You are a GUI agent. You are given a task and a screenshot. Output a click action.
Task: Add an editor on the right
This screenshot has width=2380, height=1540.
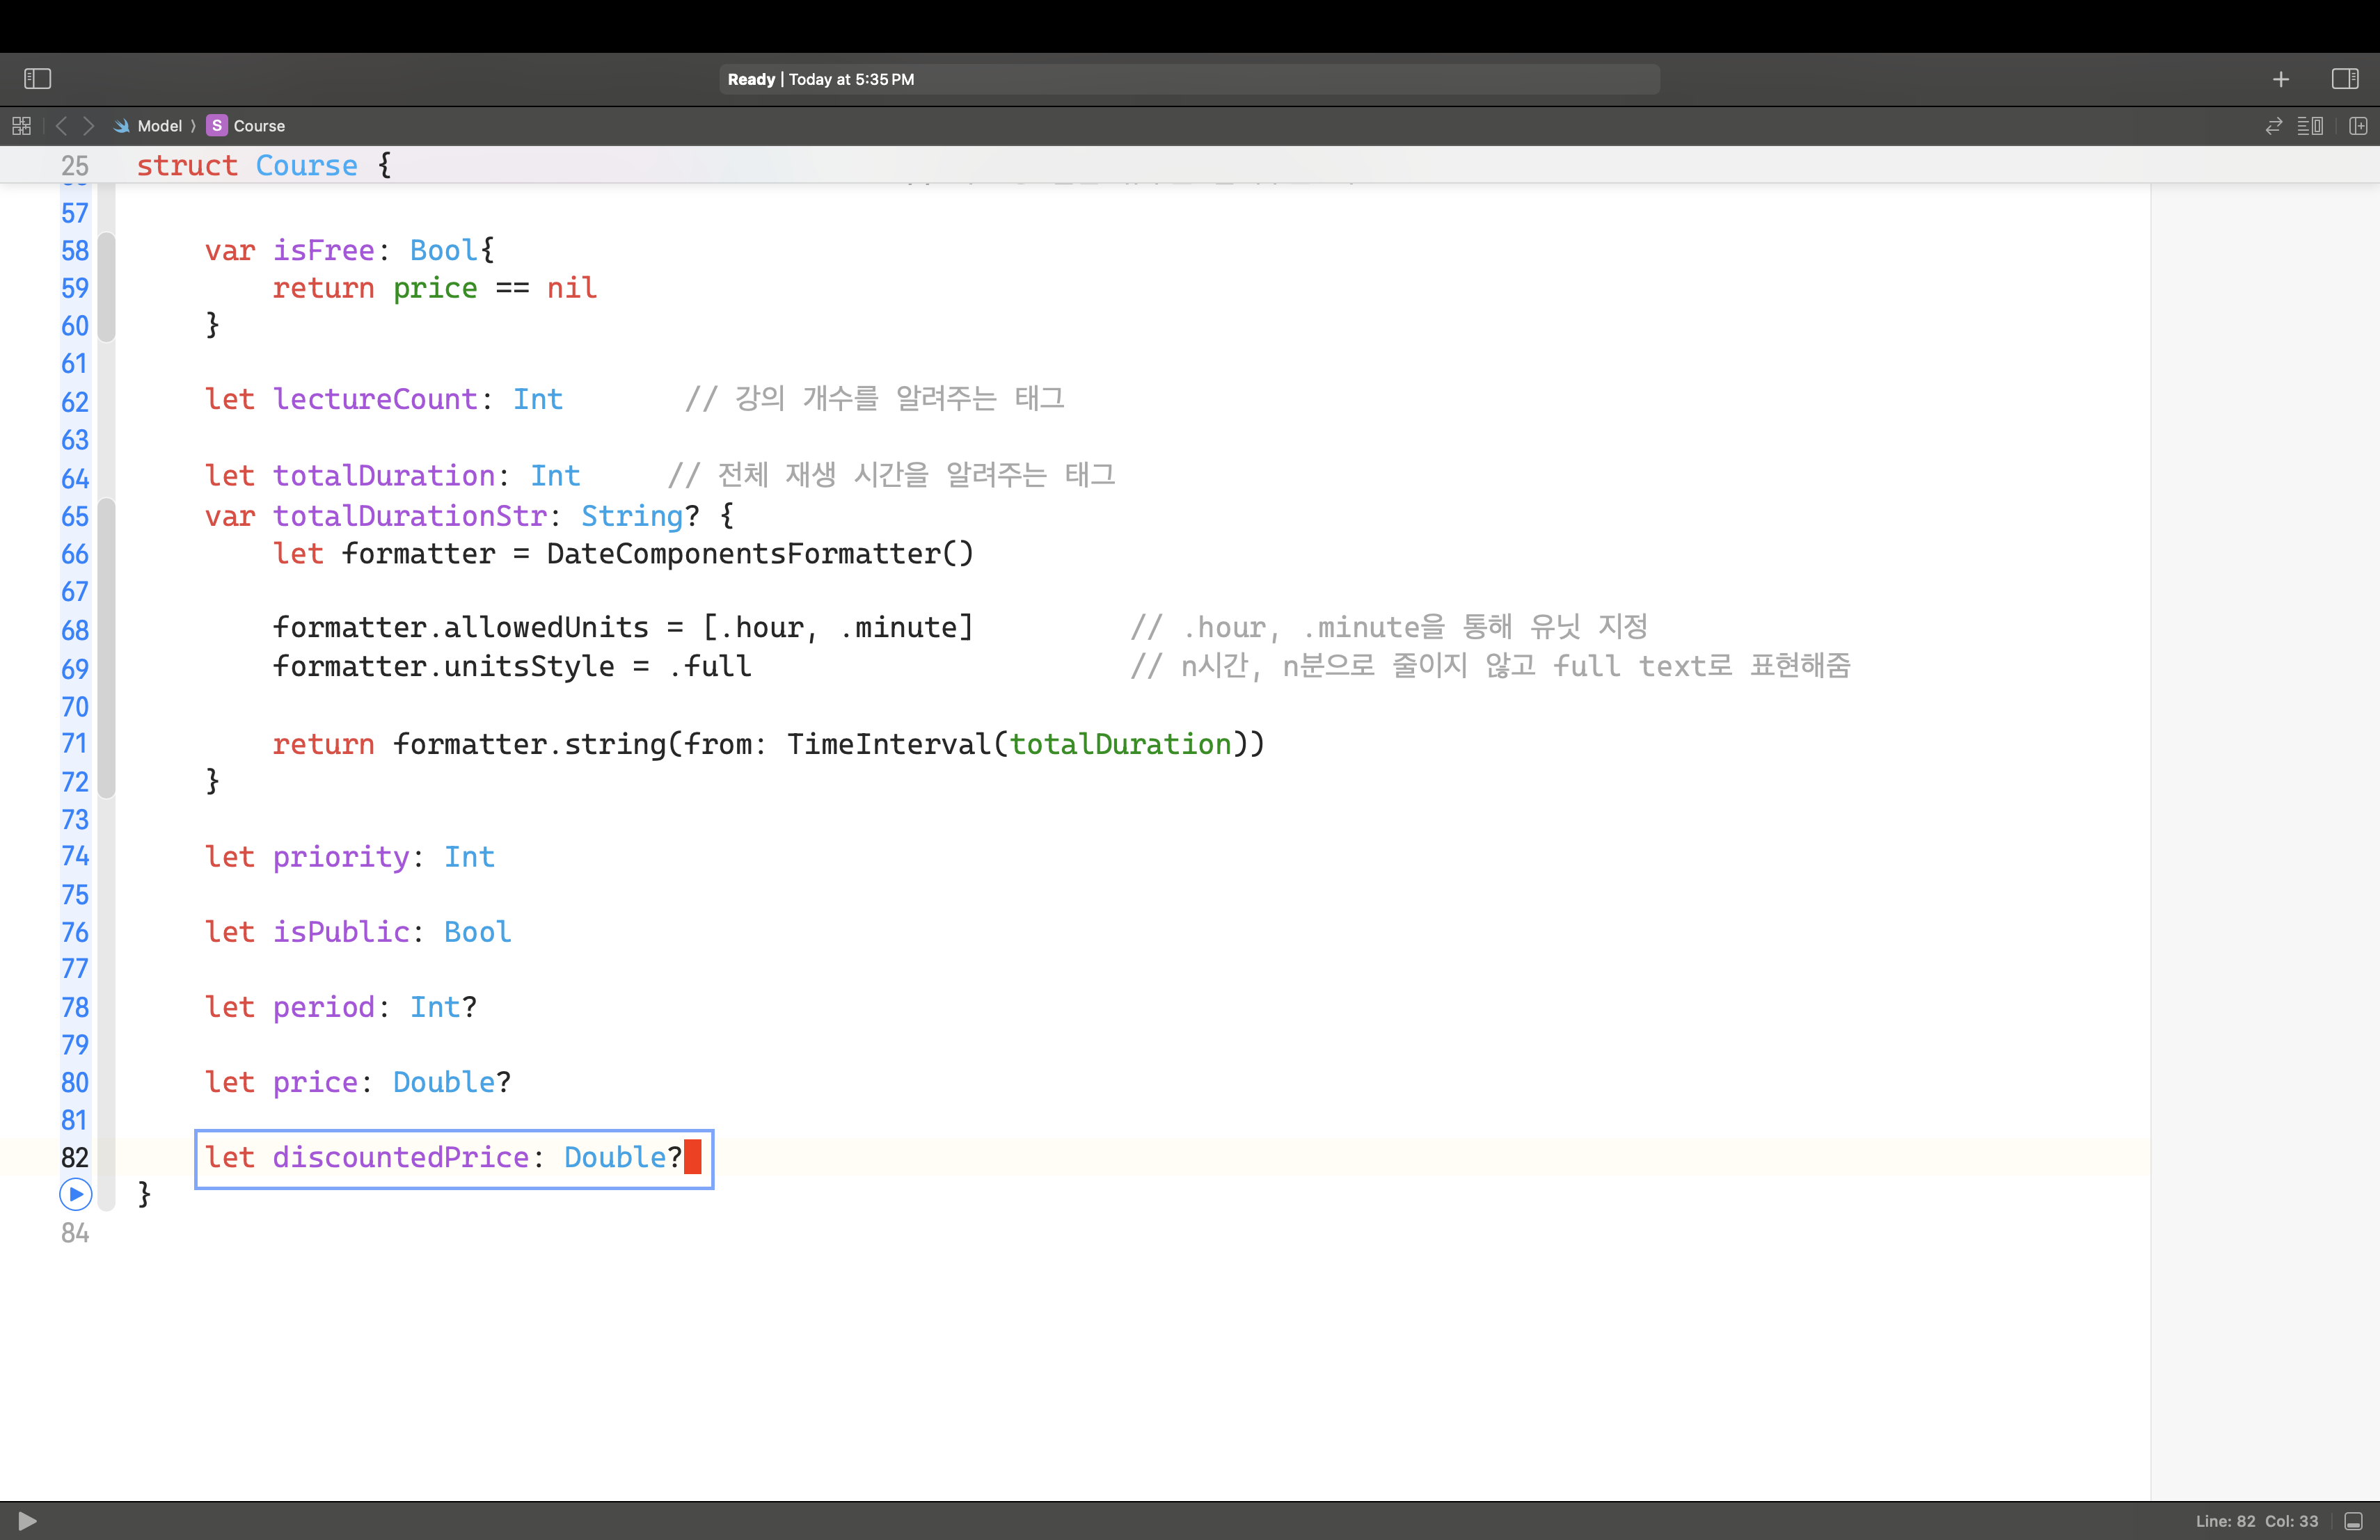pos(2357,126)
